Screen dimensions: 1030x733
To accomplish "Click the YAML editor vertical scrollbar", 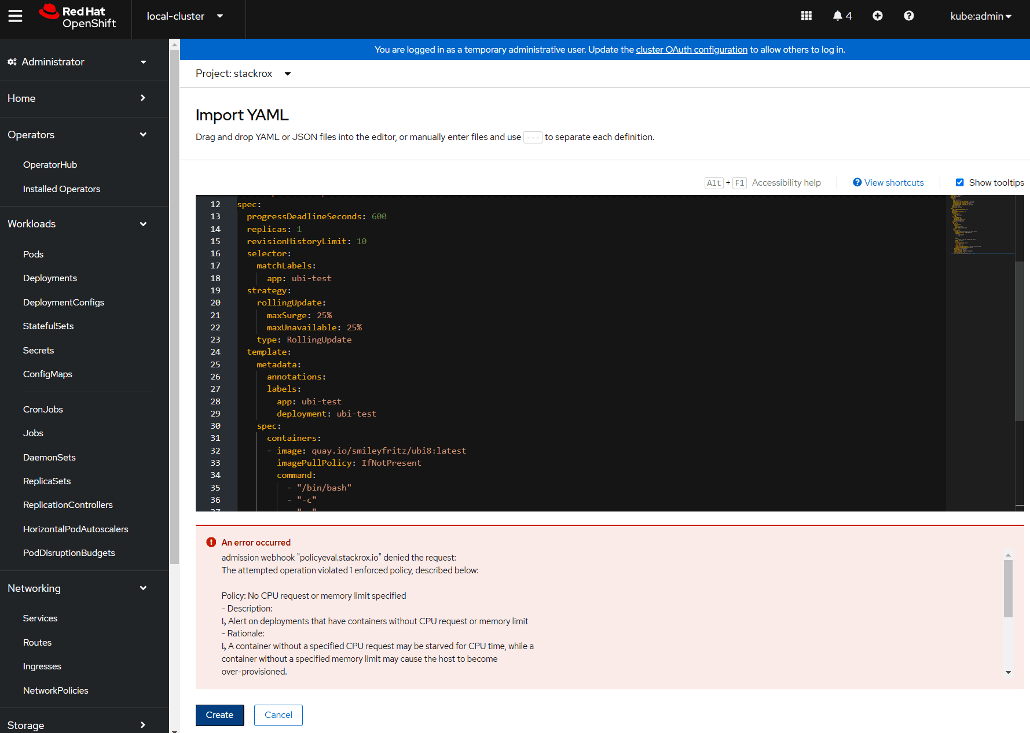I will pos(1020,341).
